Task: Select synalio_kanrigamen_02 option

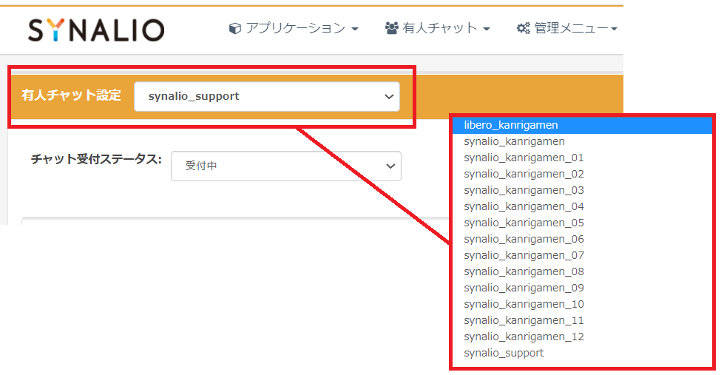Action: (x=582, y=174)
